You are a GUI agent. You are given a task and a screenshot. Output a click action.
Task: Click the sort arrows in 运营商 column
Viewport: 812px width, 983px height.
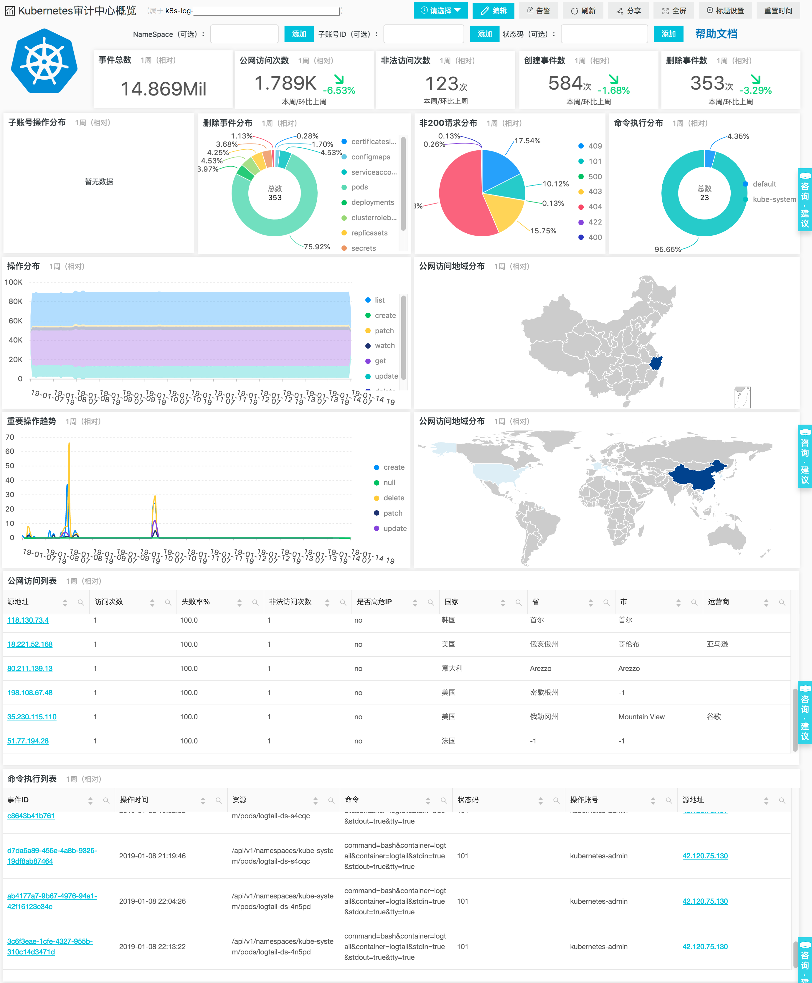pos(766,603)
